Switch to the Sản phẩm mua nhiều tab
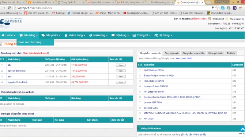Viewport: 245px width, 137px height. tap(193, 53)
